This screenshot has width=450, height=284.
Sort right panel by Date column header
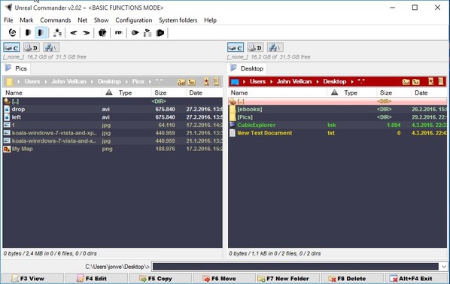(x=429, y=92)
